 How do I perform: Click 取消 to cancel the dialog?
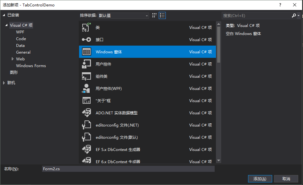(286, 179)
